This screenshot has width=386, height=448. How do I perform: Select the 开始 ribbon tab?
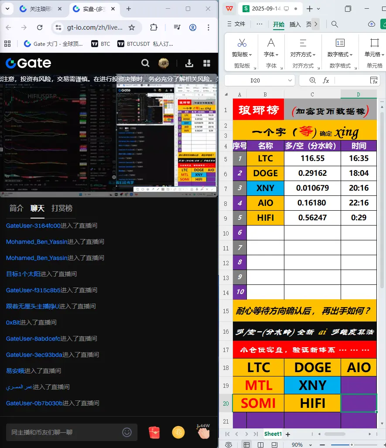[x=279, y=24]
